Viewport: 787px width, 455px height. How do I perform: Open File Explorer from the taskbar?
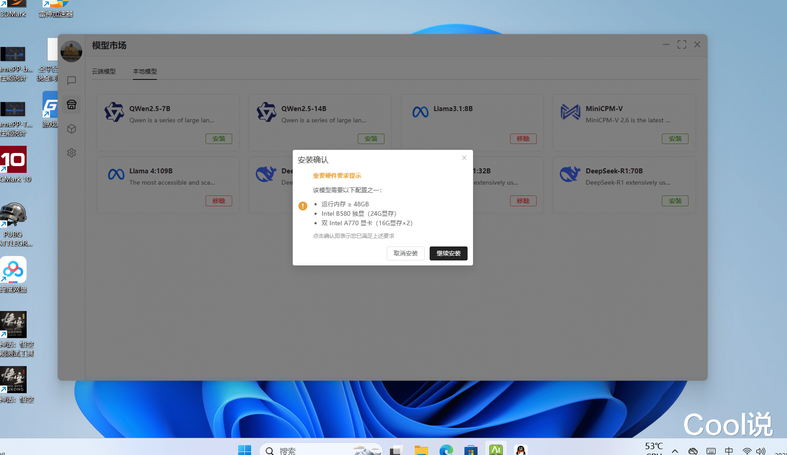coord(421,450)
